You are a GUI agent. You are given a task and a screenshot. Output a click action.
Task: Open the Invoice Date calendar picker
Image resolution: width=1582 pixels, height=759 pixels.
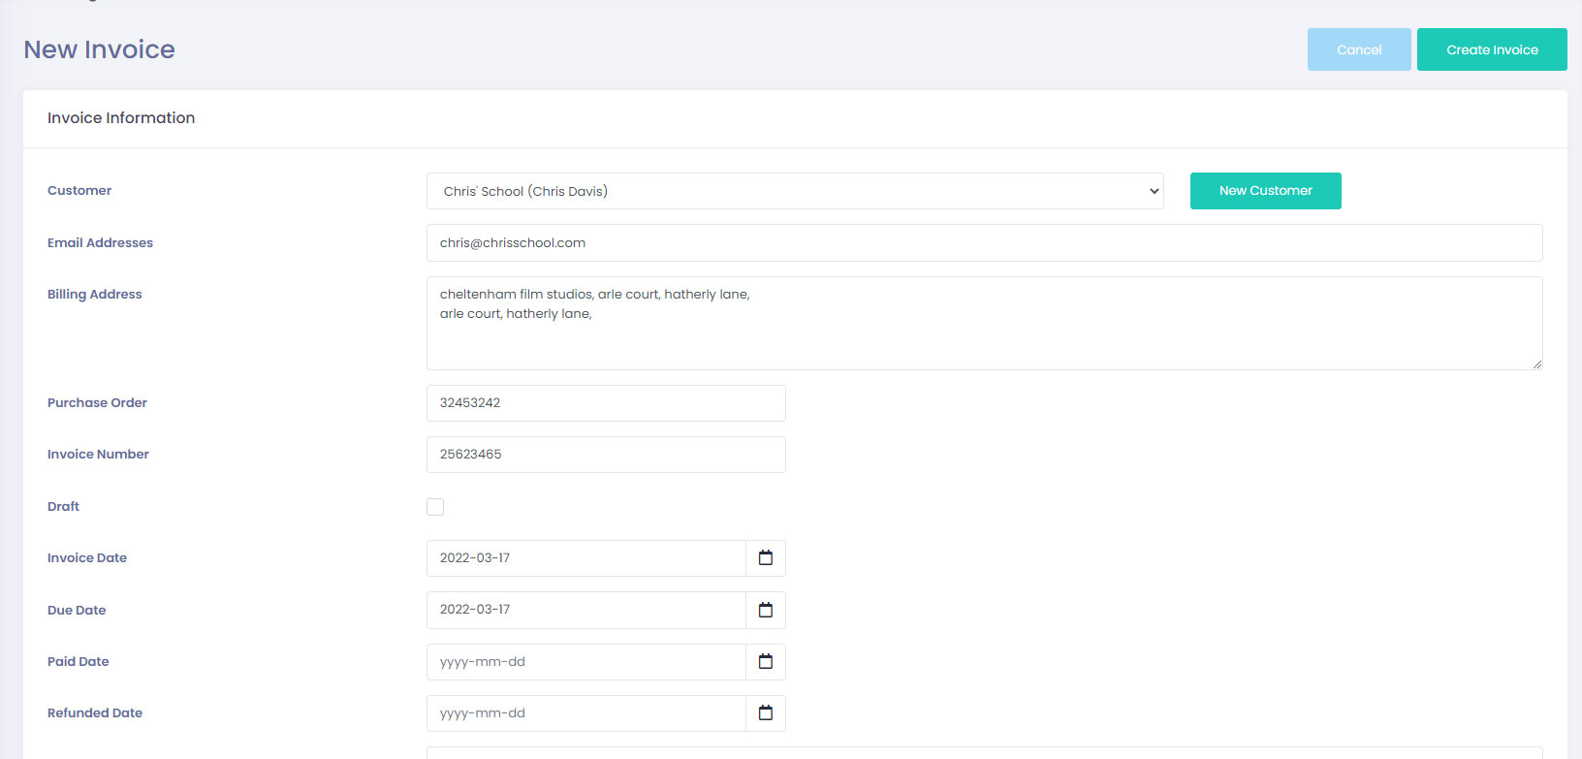(x=766, y=558)
